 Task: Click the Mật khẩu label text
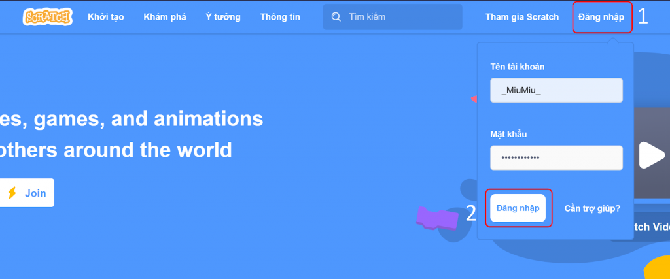coord(508,134)
